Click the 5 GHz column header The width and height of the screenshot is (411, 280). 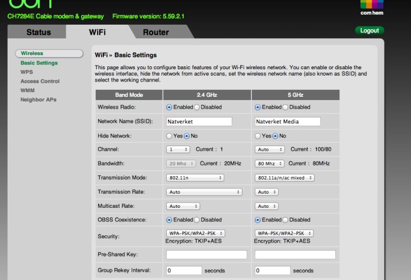point(296,95)
